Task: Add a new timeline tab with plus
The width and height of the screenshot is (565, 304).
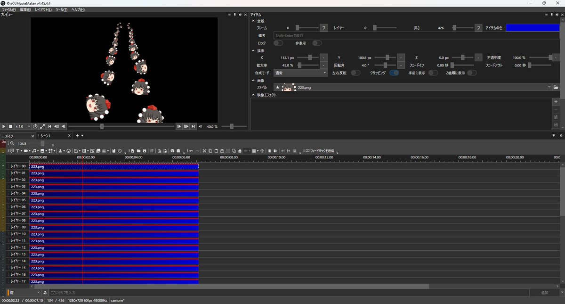Action: (x=77, y=136)
